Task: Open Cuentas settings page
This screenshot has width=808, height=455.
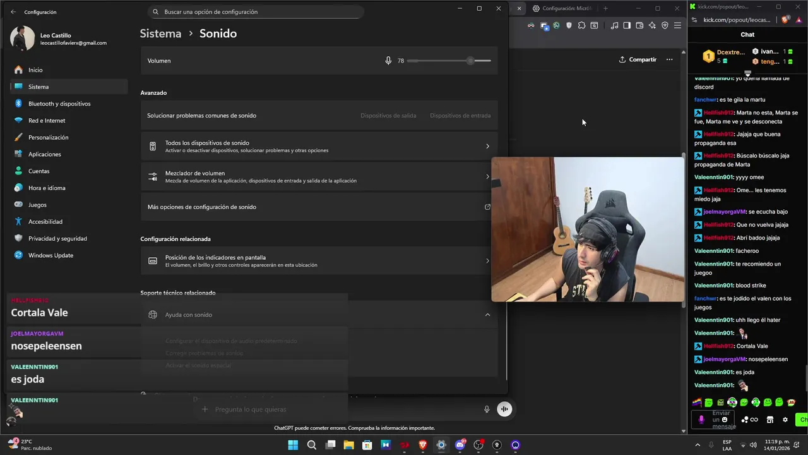Action: pyautogui.click(x=69, y=171)
